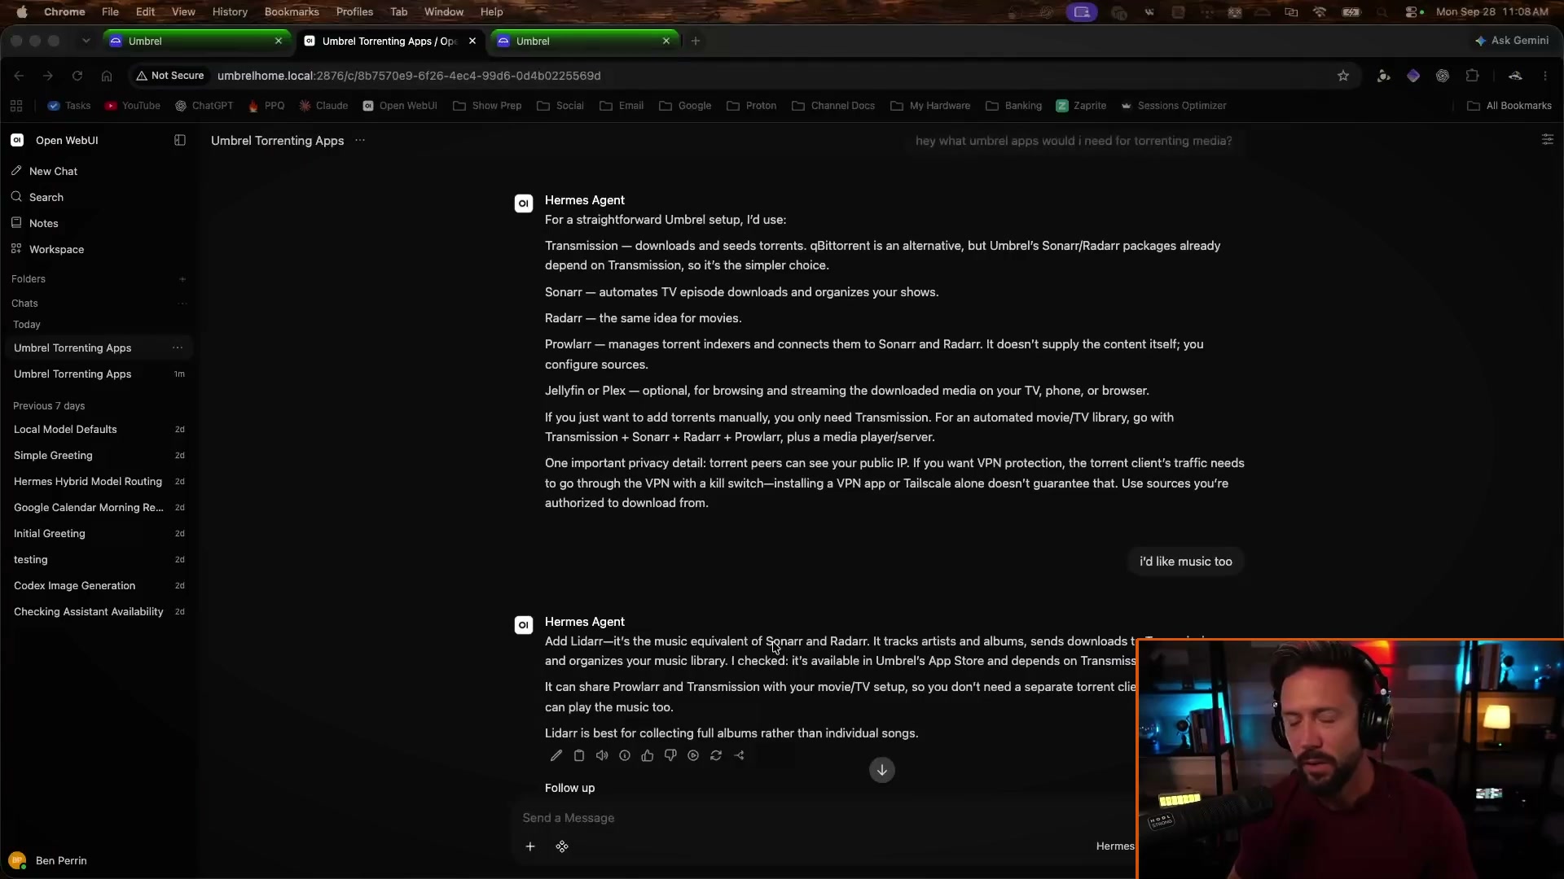Open the Profiles menu in menu bar
Image resolution: width=1564 pixels, height=879 pixels.
coord(354,11)
